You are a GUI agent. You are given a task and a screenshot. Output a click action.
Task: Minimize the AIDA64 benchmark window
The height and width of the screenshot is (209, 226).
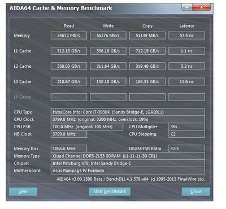[x=187, y=7]
